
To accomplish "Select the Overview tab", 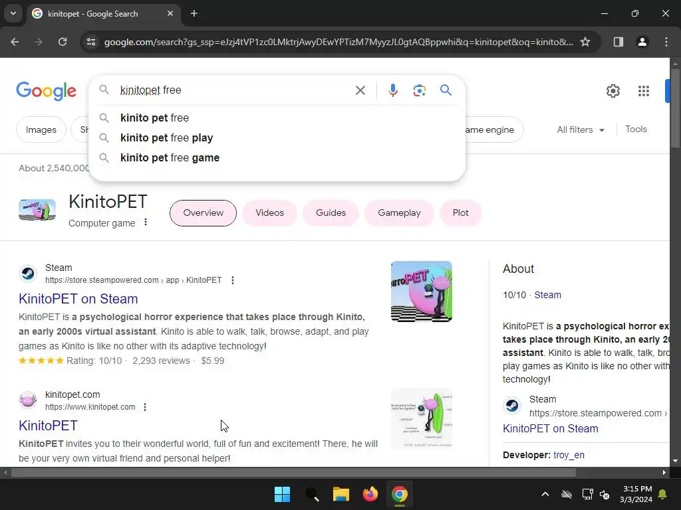I will 203,213.
